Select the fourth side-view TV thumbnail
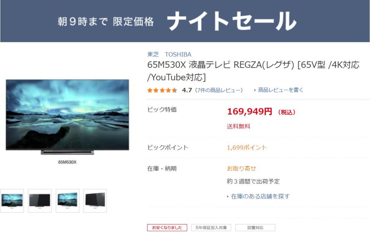Screen dimensions: 370x233 (95, 201)
